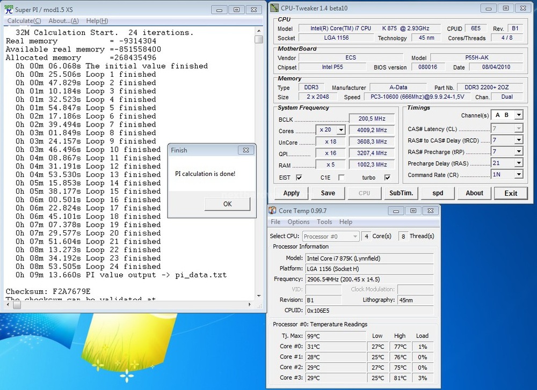Click the Super PI title bar icon
The width and height of the screenshot is (537, 390).
pos(9,9)
